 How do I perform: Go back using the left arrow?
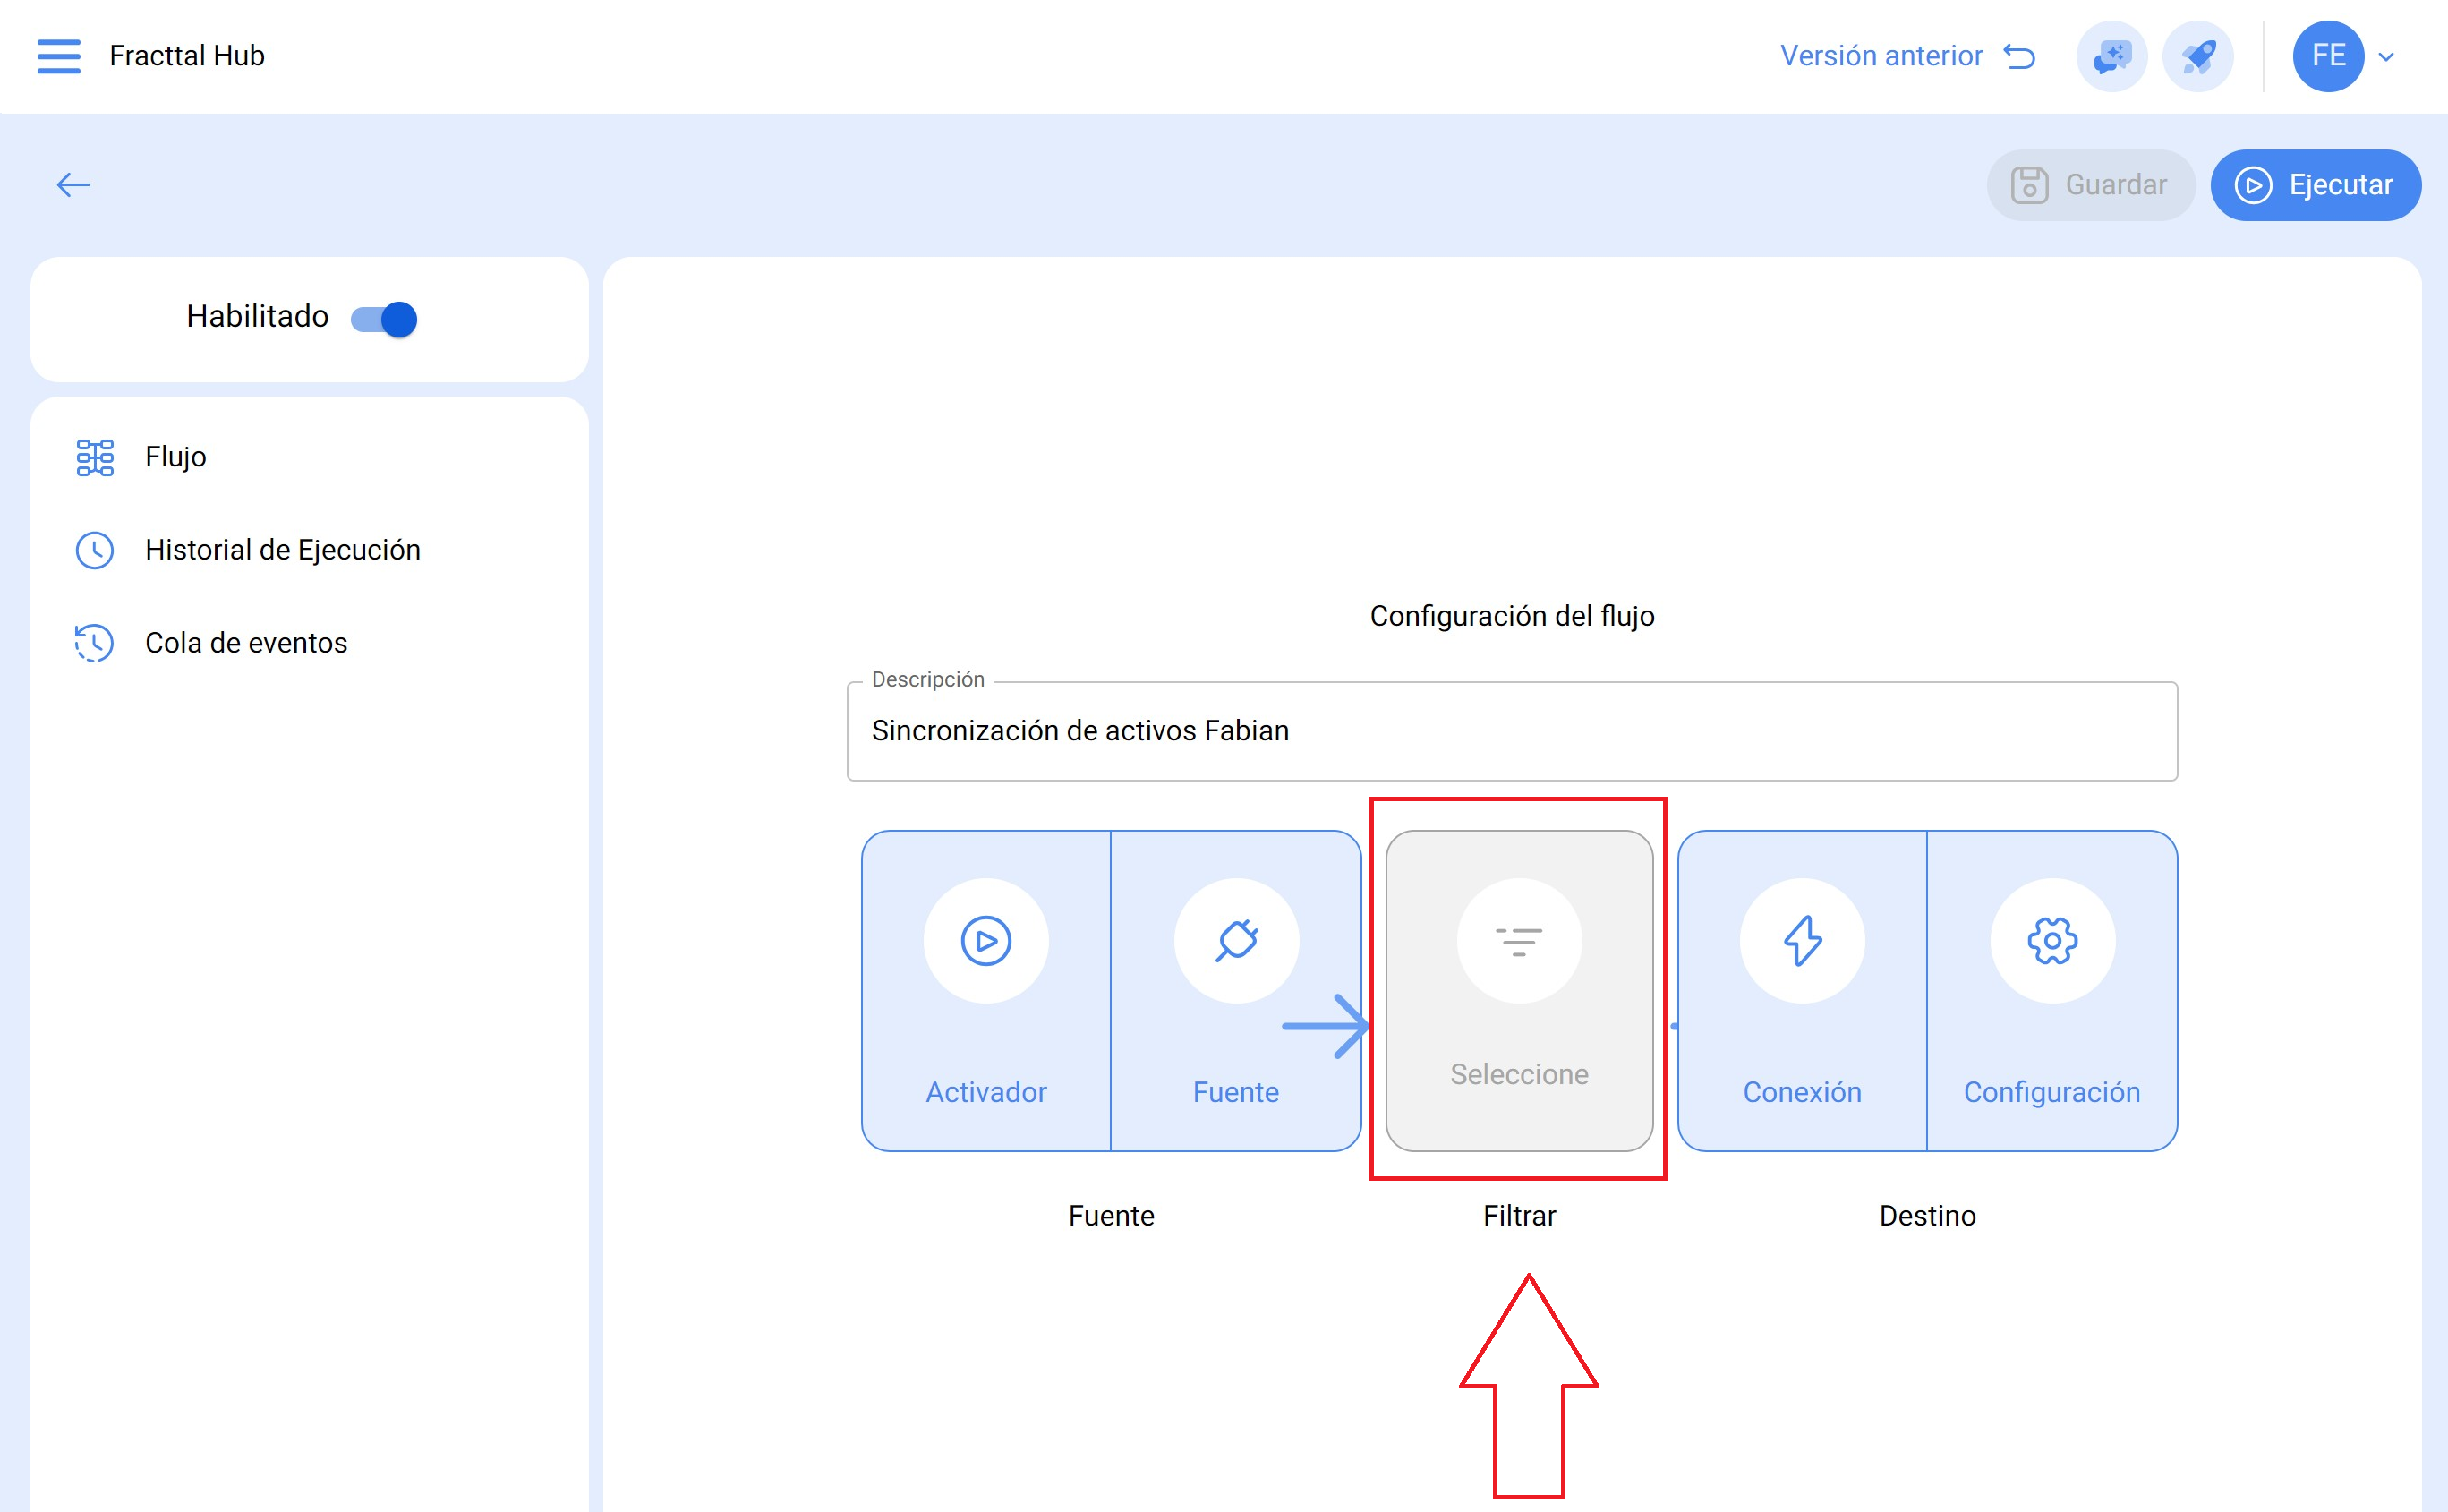73,185
